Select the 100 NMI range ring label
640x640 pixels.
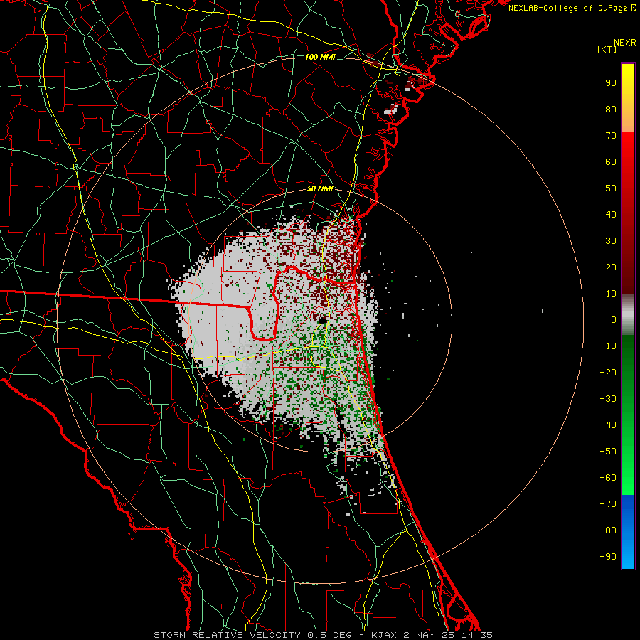320,57
